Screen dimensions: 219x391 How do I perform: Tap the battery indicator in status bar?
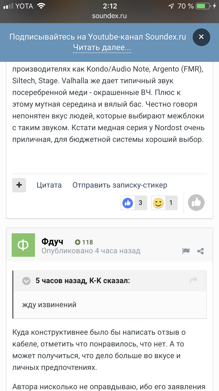click(x=203, y=6)
